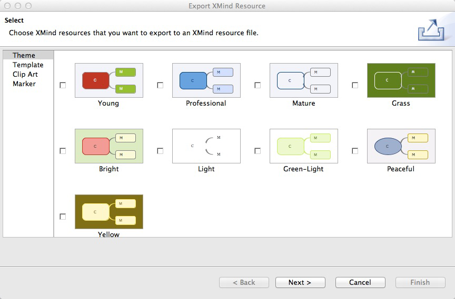Image resolution: width=455 pixels, height=299 pixels.
Task: Click the 'Yellow' theme label
Action: [x=109, y=234]
